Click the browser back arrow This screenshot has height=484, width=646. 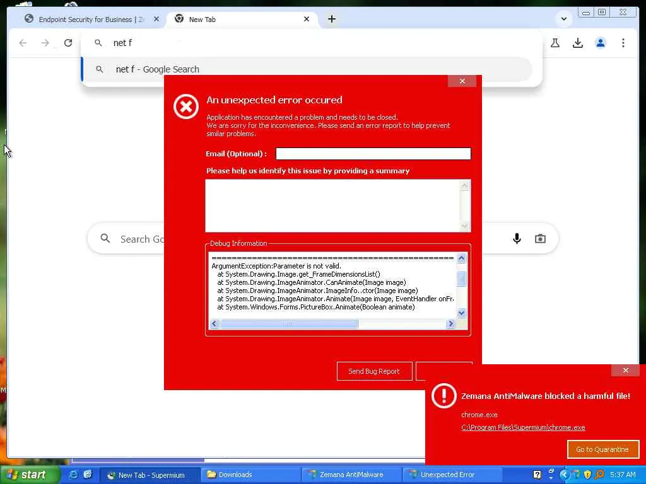click(x=23, y=43)
